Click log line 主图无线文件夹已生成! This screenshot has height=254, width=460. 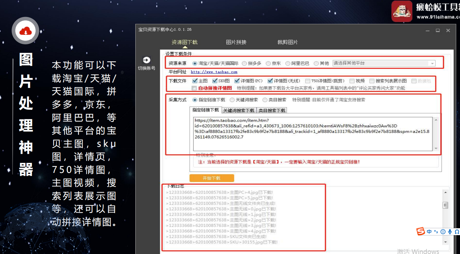pos(221,203)
